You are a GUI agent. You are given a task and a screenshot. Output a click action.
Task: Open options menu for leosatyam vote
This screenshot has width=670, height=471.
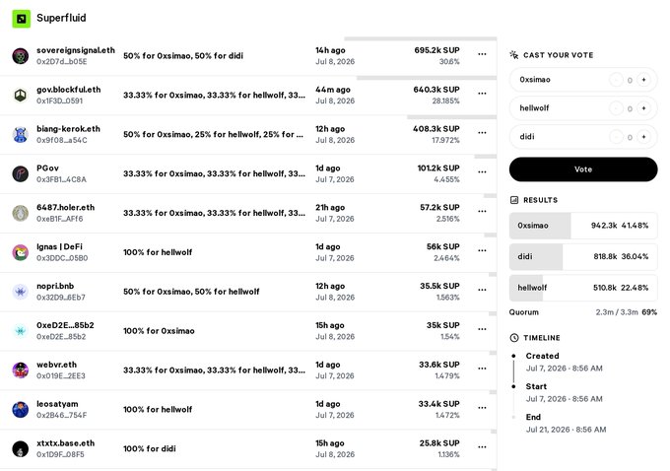[482, 408]
